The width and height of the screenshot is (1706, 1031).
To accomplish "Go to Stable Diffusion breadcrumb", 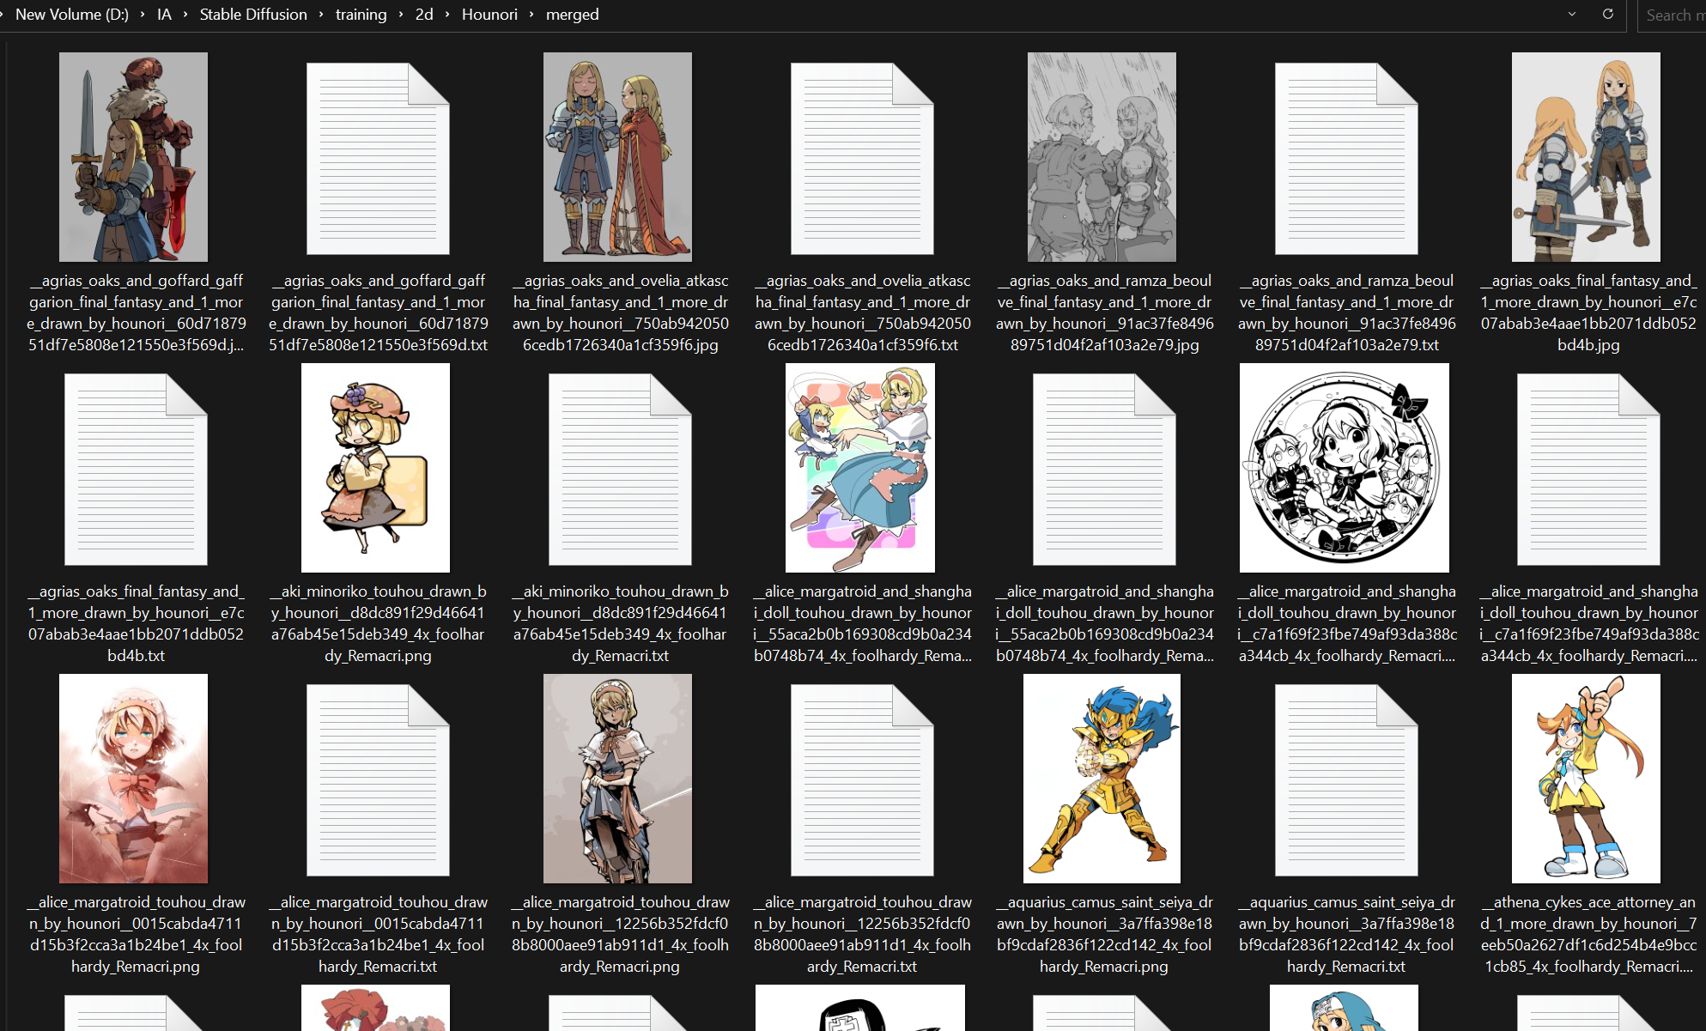I will tap(253, 15).
